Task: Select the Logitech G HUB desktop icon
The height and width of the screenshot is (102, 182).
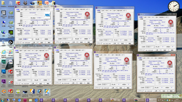Action: 11,42
